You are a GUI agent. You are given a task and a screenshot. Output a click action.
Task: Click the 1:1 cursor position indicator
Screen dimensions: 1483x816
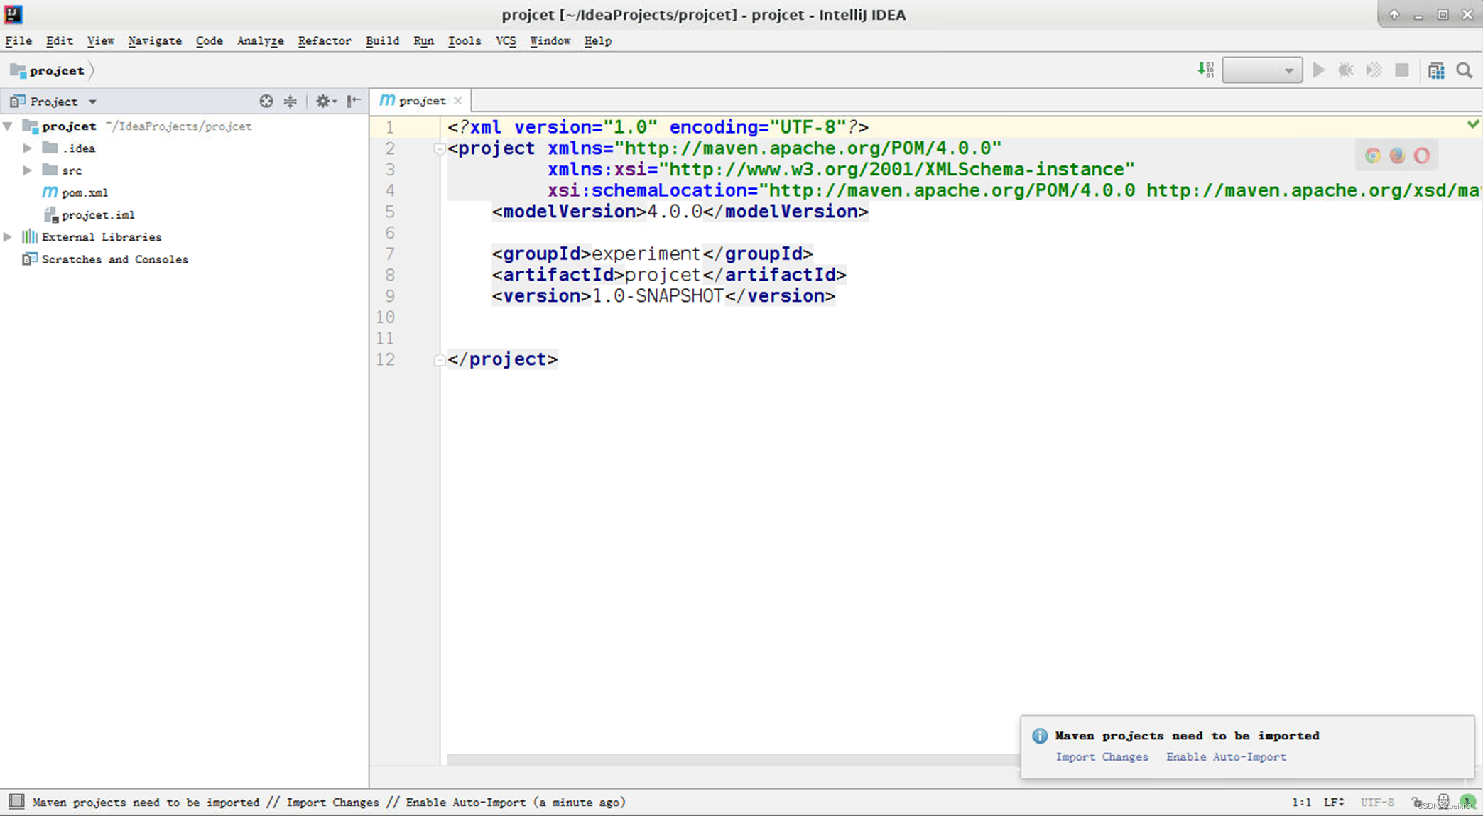click(1301, 803)
